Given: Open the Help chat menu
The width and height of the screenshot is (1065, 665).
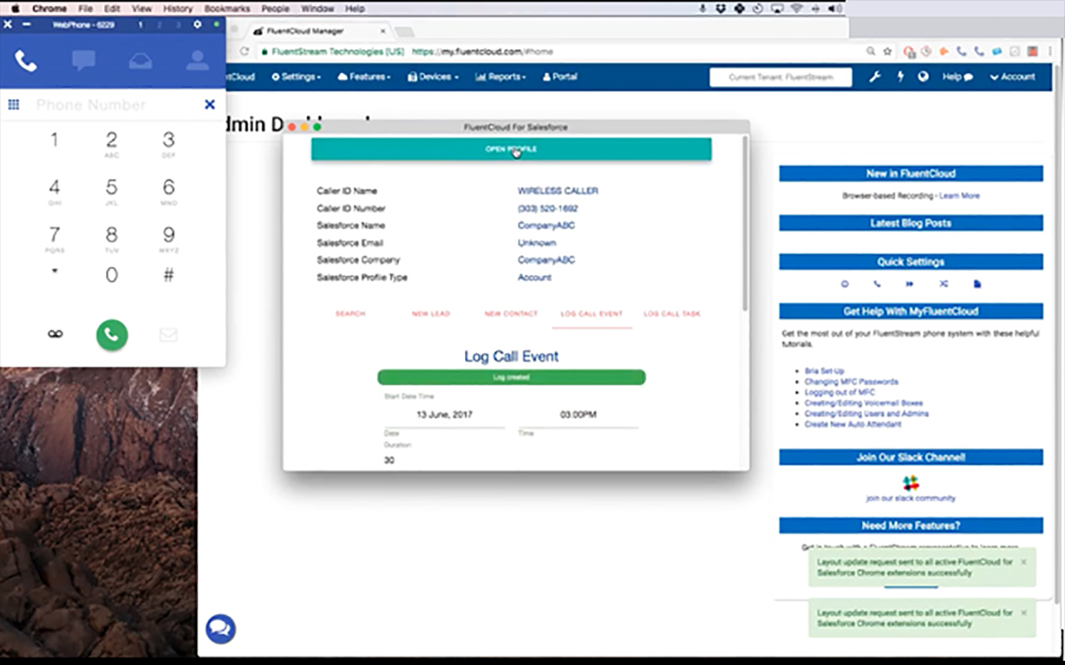Looking at the screenshot, I should tap(957, 76).
